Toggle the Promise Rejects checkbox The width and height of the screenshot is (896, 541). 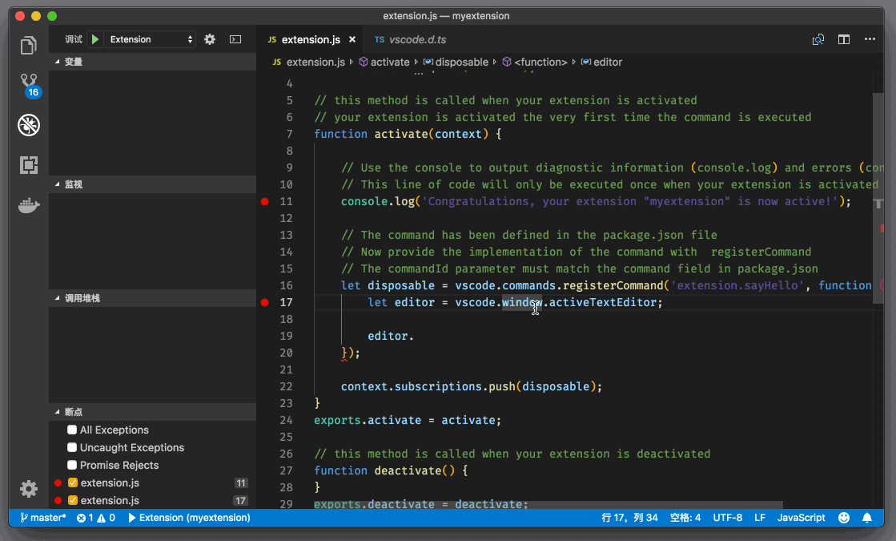coord(72,466)
